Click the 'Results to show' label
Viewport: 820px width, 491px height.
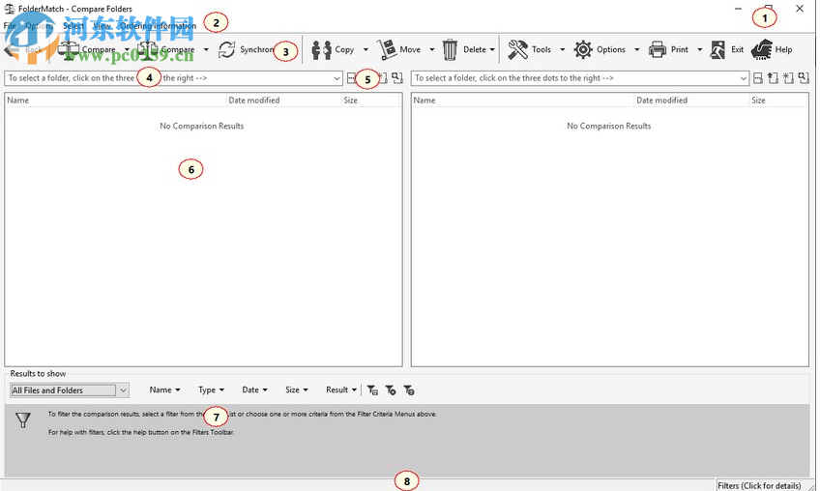38,374
